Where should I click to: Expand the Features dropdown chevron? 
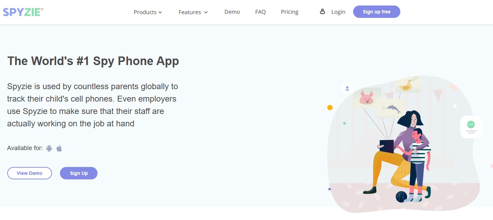(x=206, y=12)
